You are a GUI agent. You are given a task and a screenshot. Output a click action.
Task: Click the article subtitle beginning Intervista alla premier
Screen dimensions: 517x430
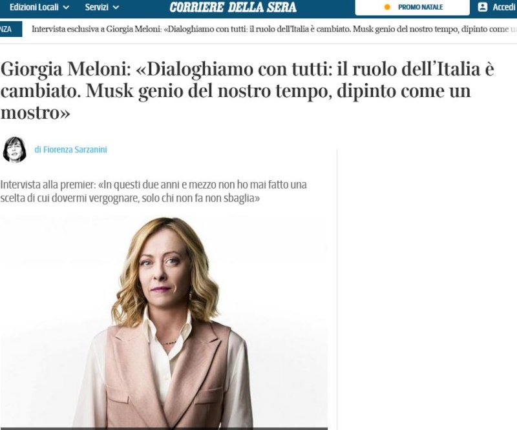153,191
